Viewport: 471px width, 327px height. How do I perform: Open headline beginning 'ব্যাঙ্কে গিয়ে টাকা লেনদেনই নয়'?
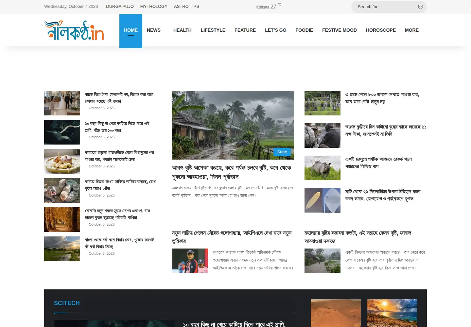(x=120, y=98)
